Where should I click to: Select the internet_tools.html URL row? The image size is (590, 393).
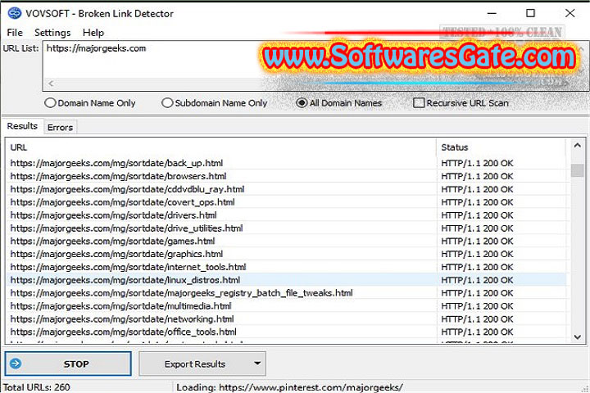pyautogui.click(x=286, y=267)
